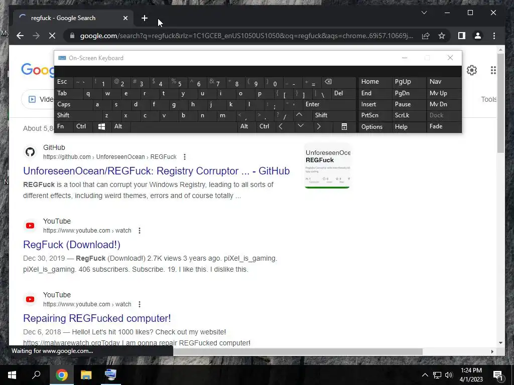This screenshot has width=514, height=385.
Task: Click the horizontal scrollbar at page bottom
Action: pos(298,351)
